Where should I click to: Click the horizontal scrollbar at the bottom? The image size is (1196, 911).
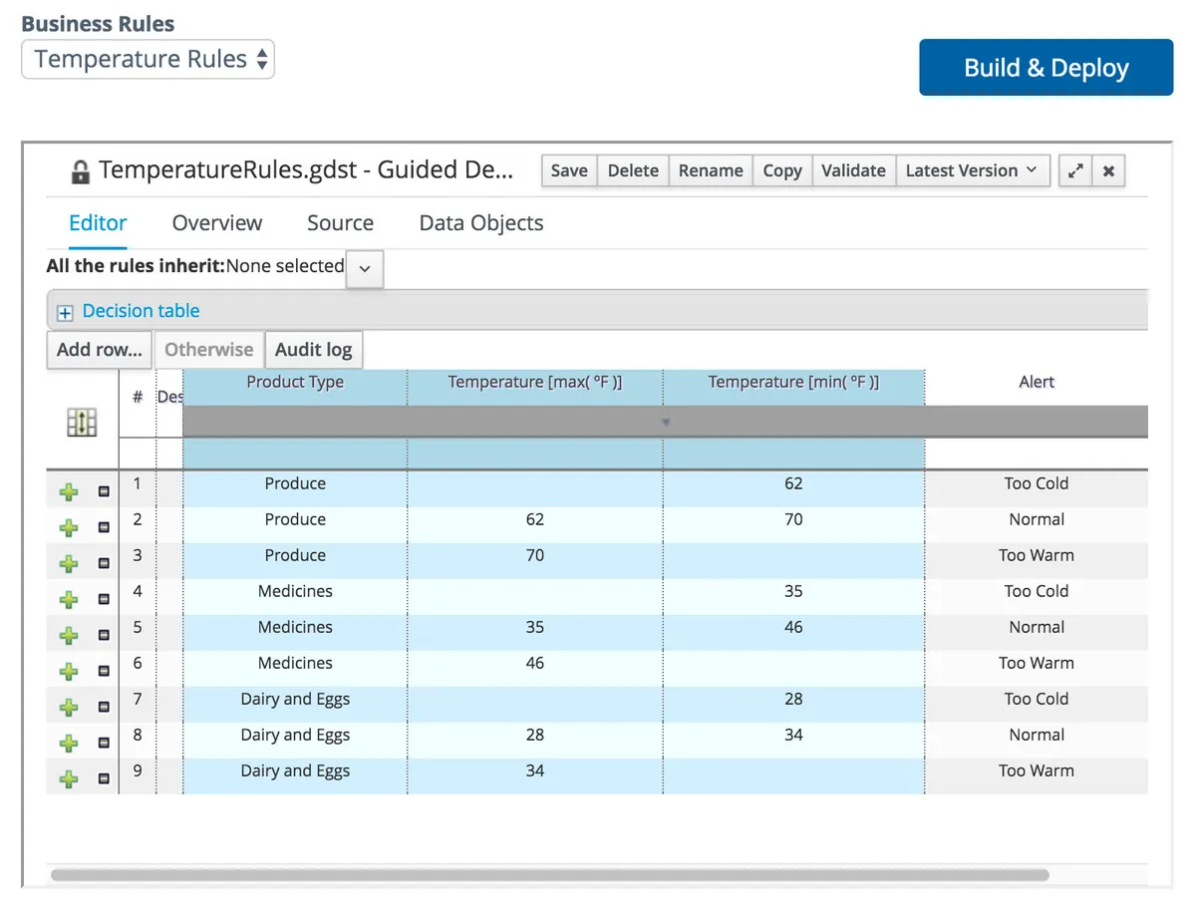coord(549,875)
